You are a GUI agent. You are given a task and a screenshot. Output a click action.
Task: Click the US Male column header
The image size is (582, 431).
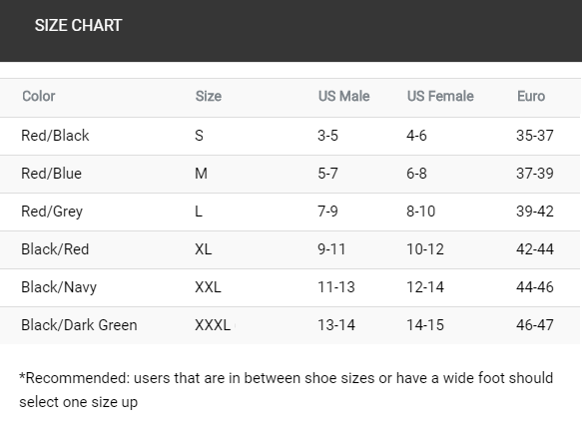click(x=343, y=96)
